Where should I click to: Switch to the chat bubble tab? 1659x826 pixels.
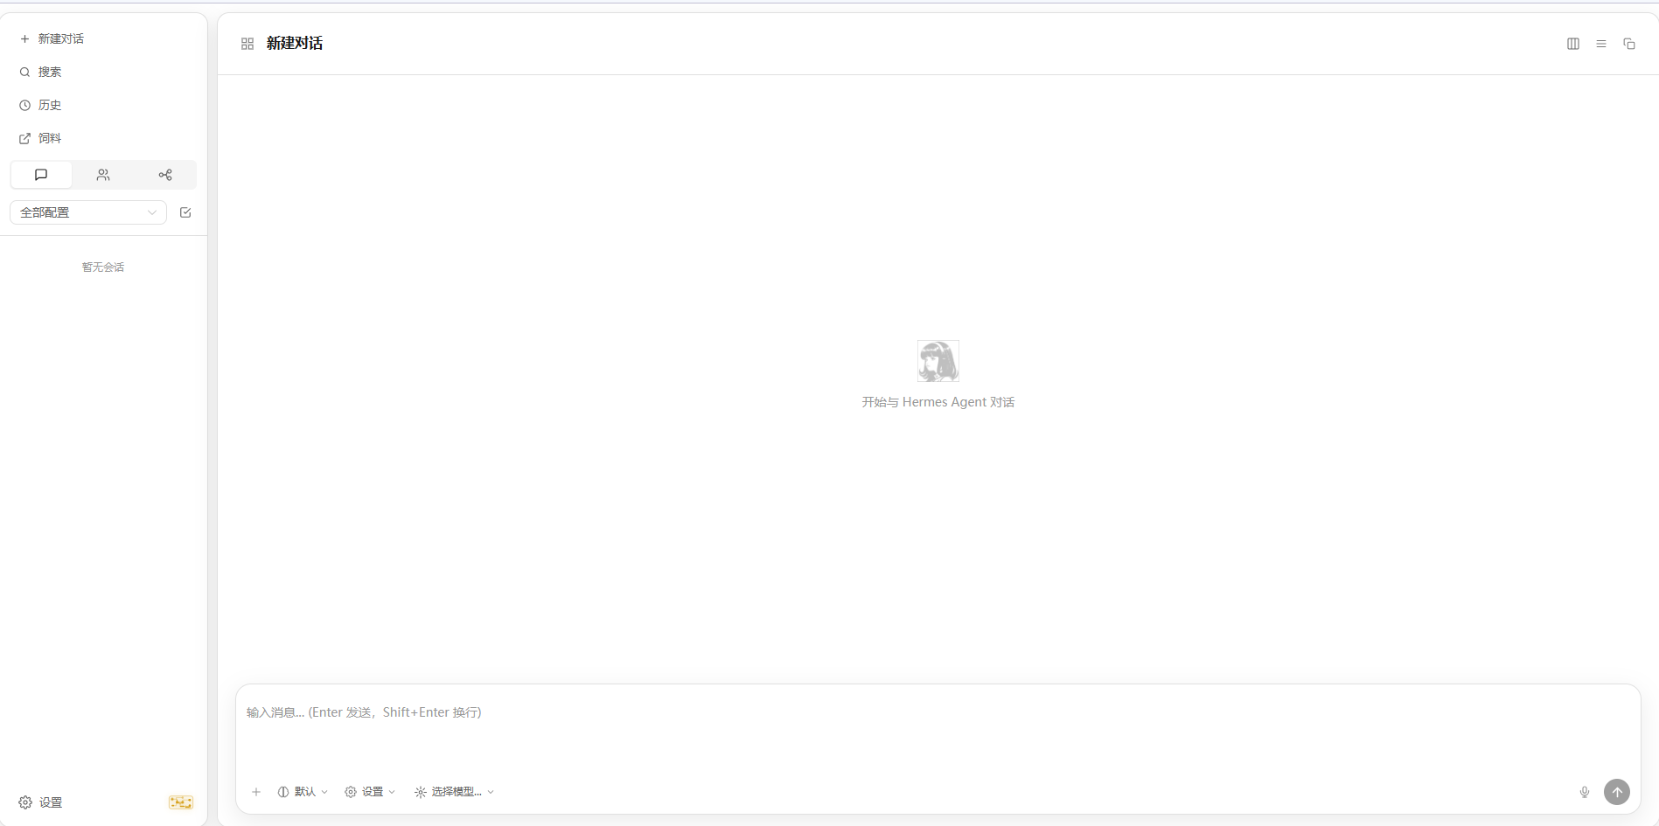pos(41,175)
